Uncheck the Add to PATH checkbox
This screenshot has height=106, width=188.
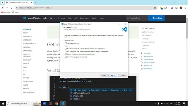pyautogui.click(x=66, y=57)
